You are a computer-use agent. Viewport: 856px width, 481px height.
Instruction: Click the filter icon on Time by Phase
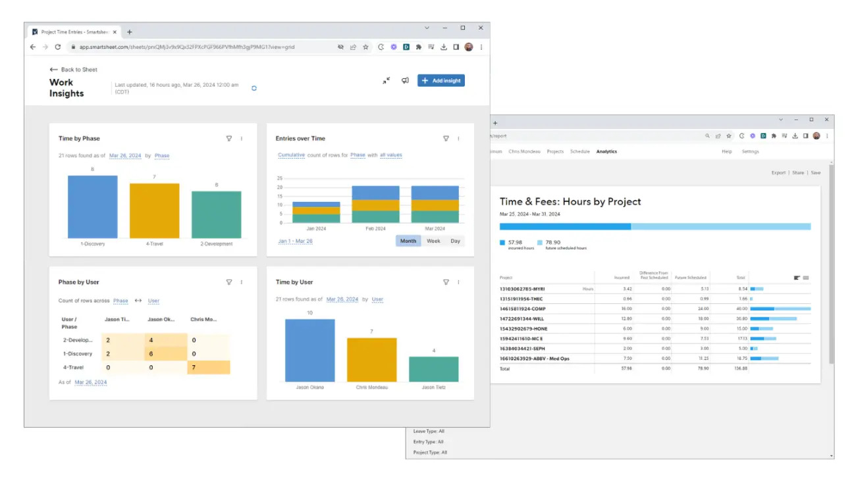pos(229,139)
